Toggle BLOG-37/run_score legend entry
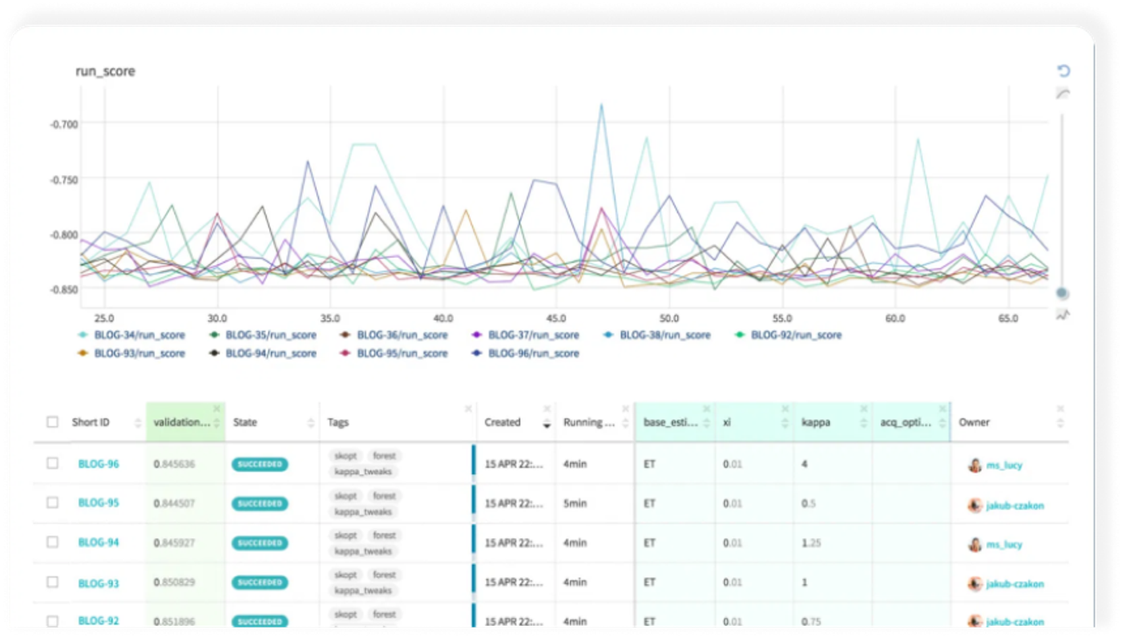 526,335
